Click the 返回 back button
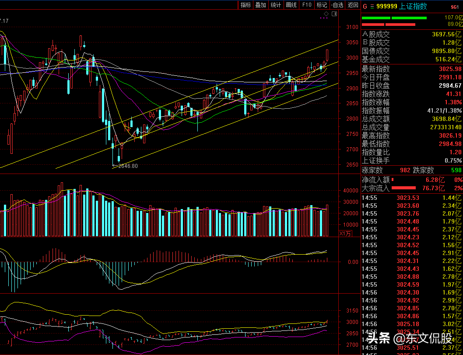 click(353, 5)
